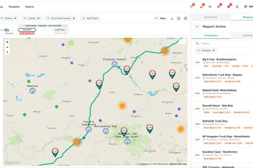
Task: Open the red exclamation critical alerts
Action: (x=229, y=7)
